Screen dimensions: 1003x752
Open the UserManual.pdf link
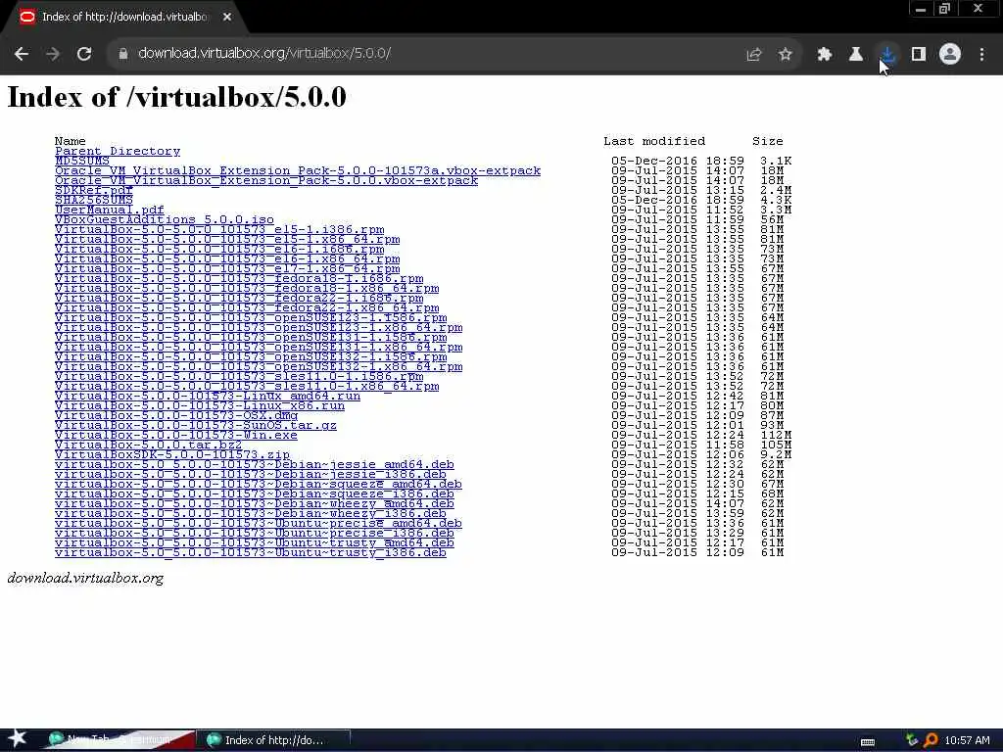click(110, 210)
